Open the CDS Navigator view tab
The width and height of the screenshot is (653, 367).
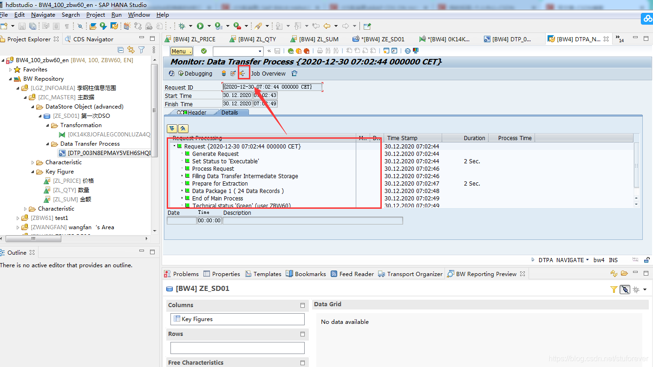89,39
